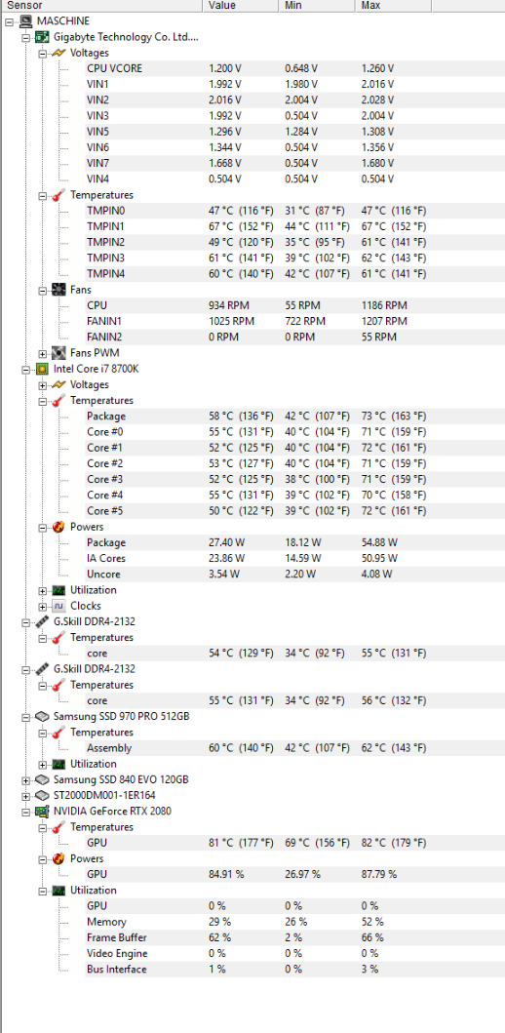Screen dimensions: 505x1033
Task: Click the Value column header
Action: point(241,6)
